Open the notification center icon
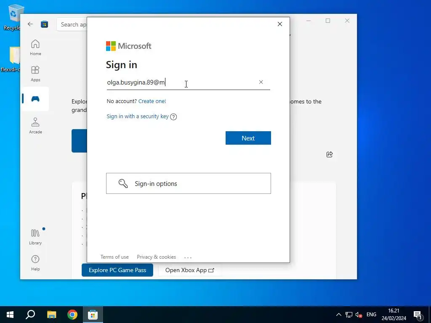This screenshot has height=323, width=431. tap(418, 315)
